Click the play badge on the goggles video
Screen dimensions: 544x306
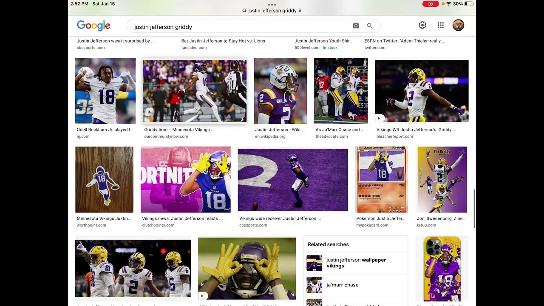pyautogui.click(x=202, y=296)
